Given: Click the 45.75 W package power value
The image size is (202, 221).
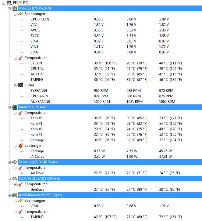Looking at the screenshot, I should [x=165, y=151].
